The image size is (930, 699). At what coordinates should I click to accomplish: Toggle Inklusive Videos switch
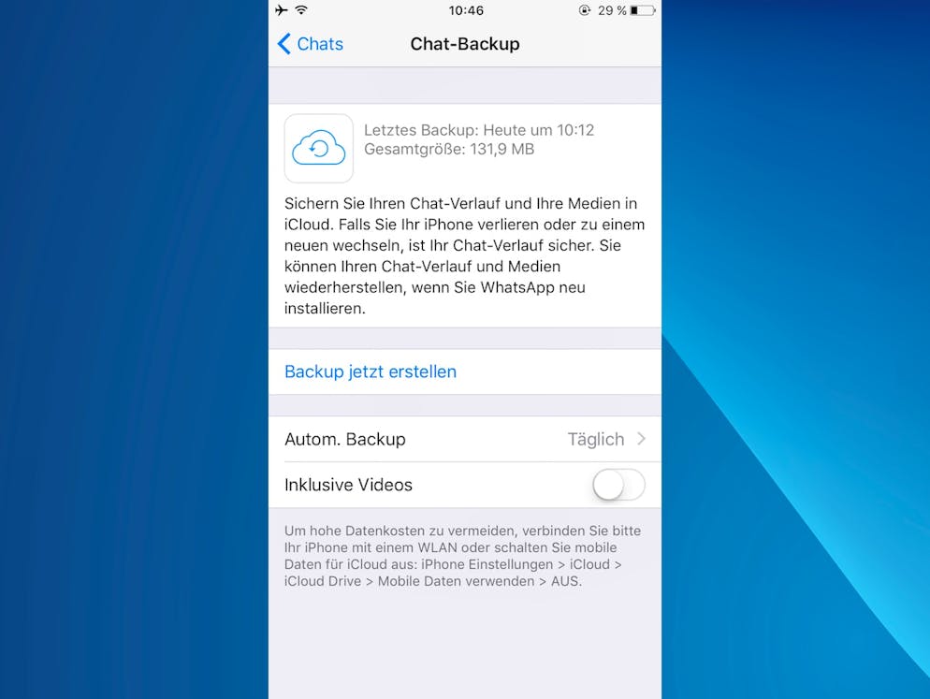click(618, 485)
